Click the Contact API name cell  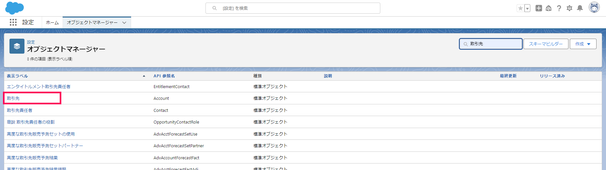(161, 110)
